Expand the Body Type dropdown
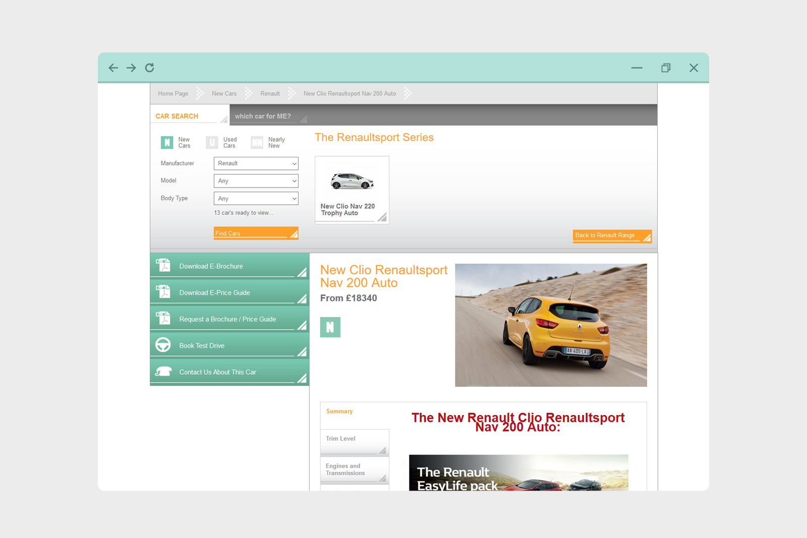807x538 pixels. (x=256, y=199)
